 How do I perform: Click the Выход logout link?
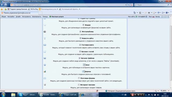(x=157, y=17)
